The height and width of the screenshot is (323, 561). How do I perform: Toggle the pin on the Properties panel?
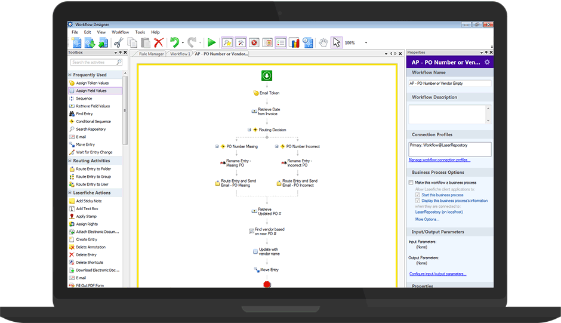486,53
